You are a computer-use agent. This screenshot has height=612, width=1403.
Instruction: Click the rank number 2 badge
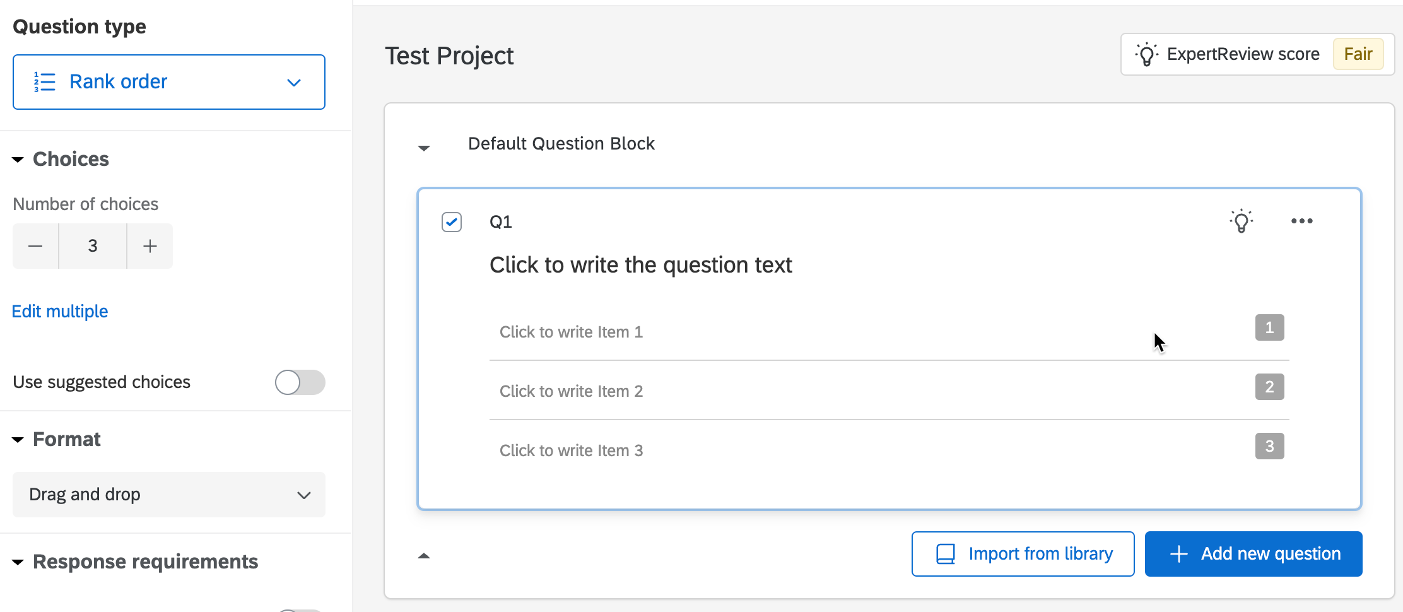1269,387
